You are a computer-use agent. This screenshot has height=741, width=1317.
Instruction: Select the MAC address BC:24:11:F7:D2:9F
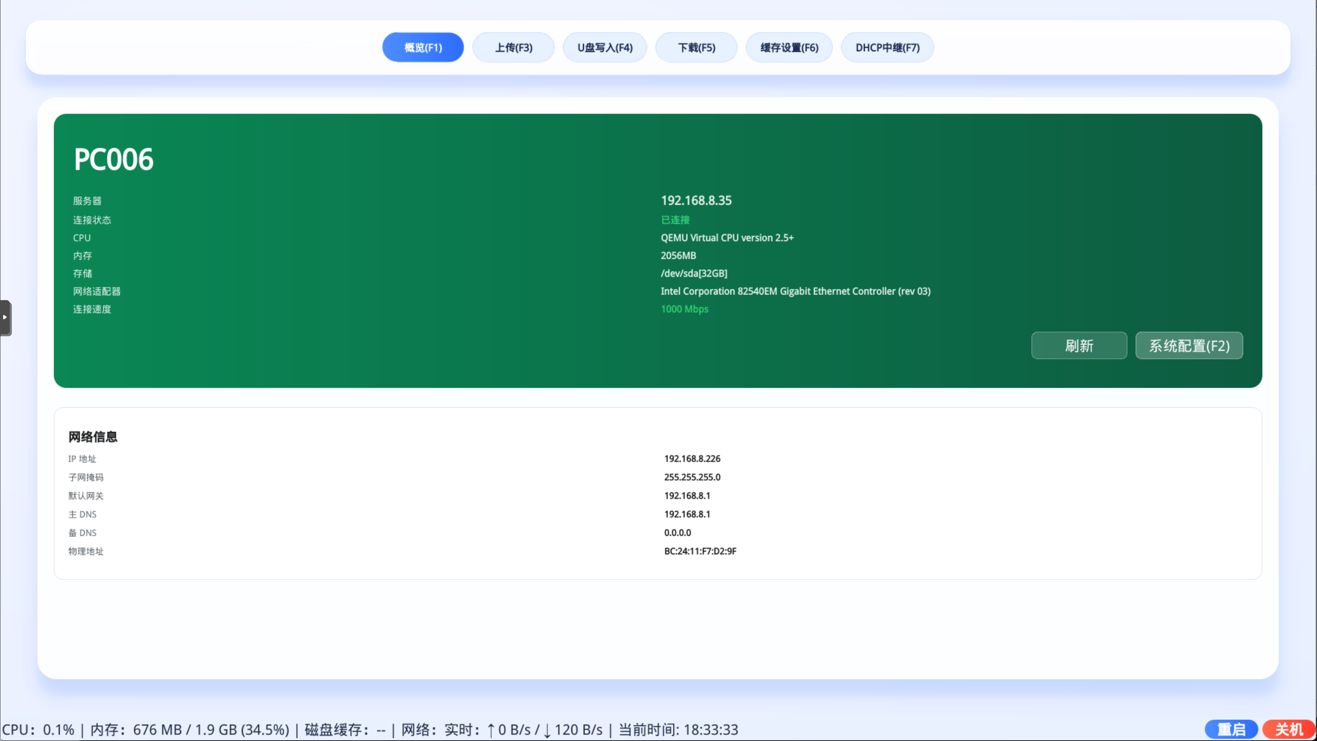(x=700, y=551)
